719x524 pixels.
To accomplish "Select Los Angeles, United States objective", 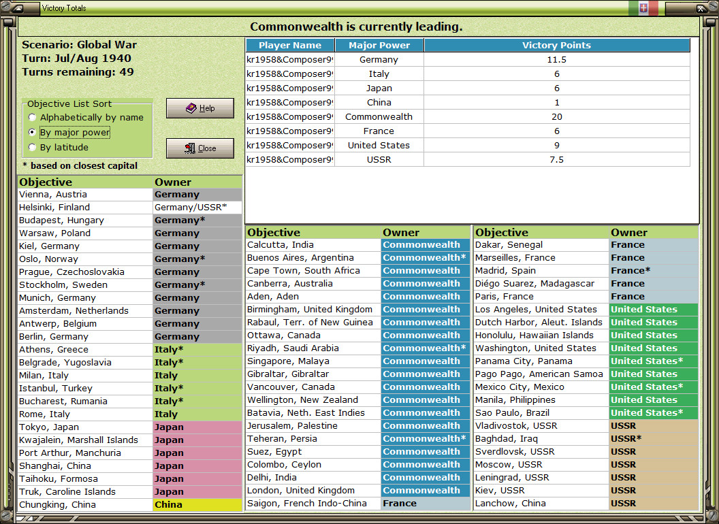I will 541,310.
